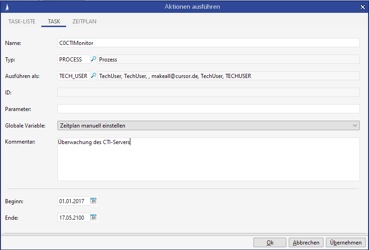Viewport: 369px width, 250px height.
Task: Close the Aktionen ausführen dialog
Action: (x=363, y=6)
